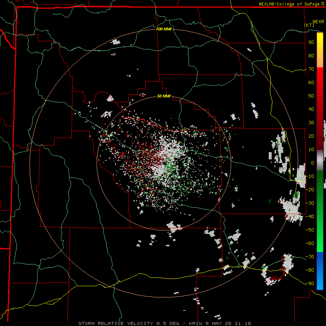
Task: Click the -10 value on the velocity scale
Action: (x=310, y=176)
